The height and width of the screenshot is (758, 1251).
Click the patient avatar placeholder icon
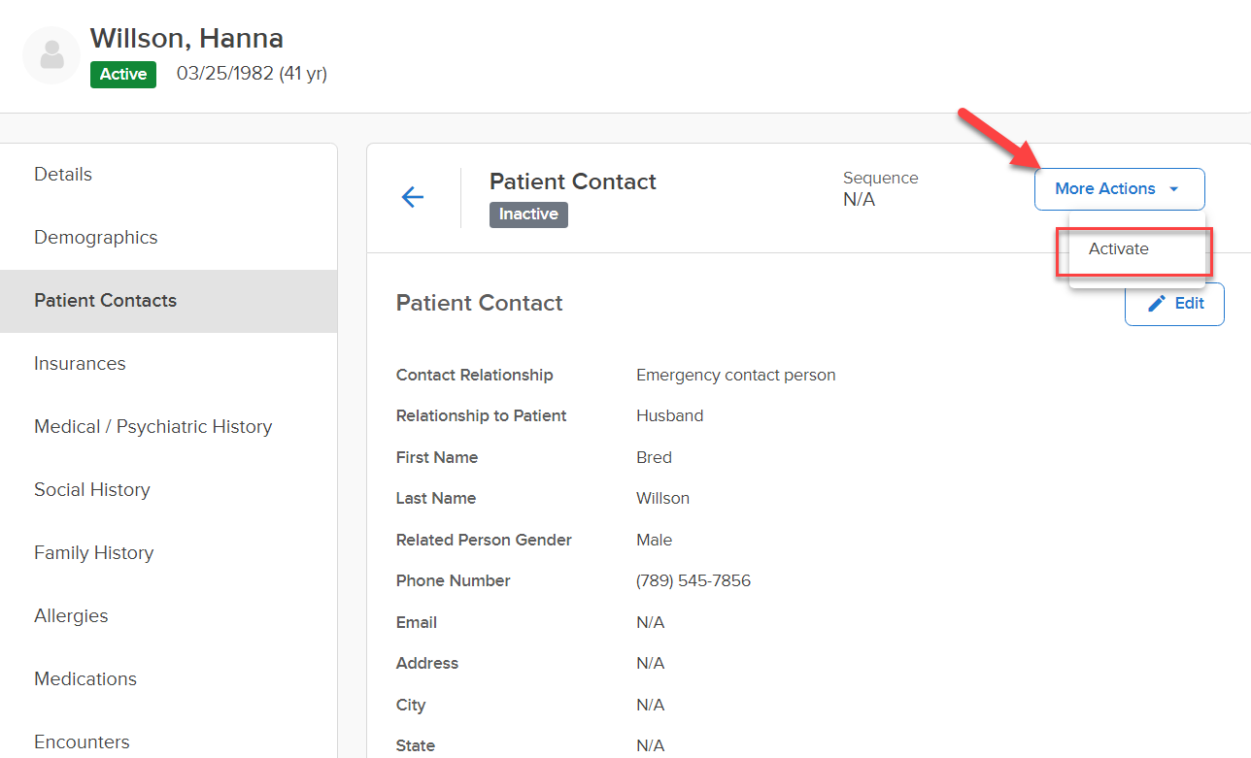pyautogui.click(x=51, y=55)
